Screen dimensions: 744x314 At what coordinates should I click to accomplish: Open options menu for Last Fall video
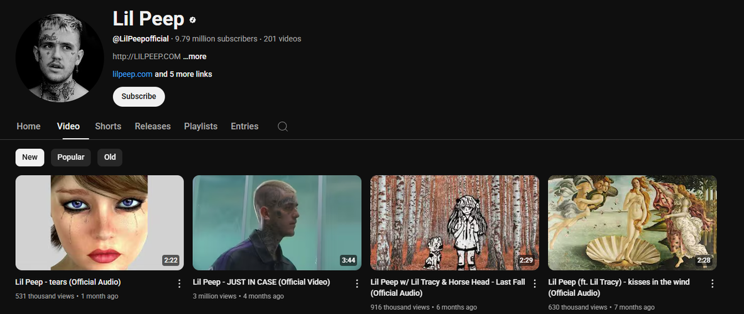[535, 284]
